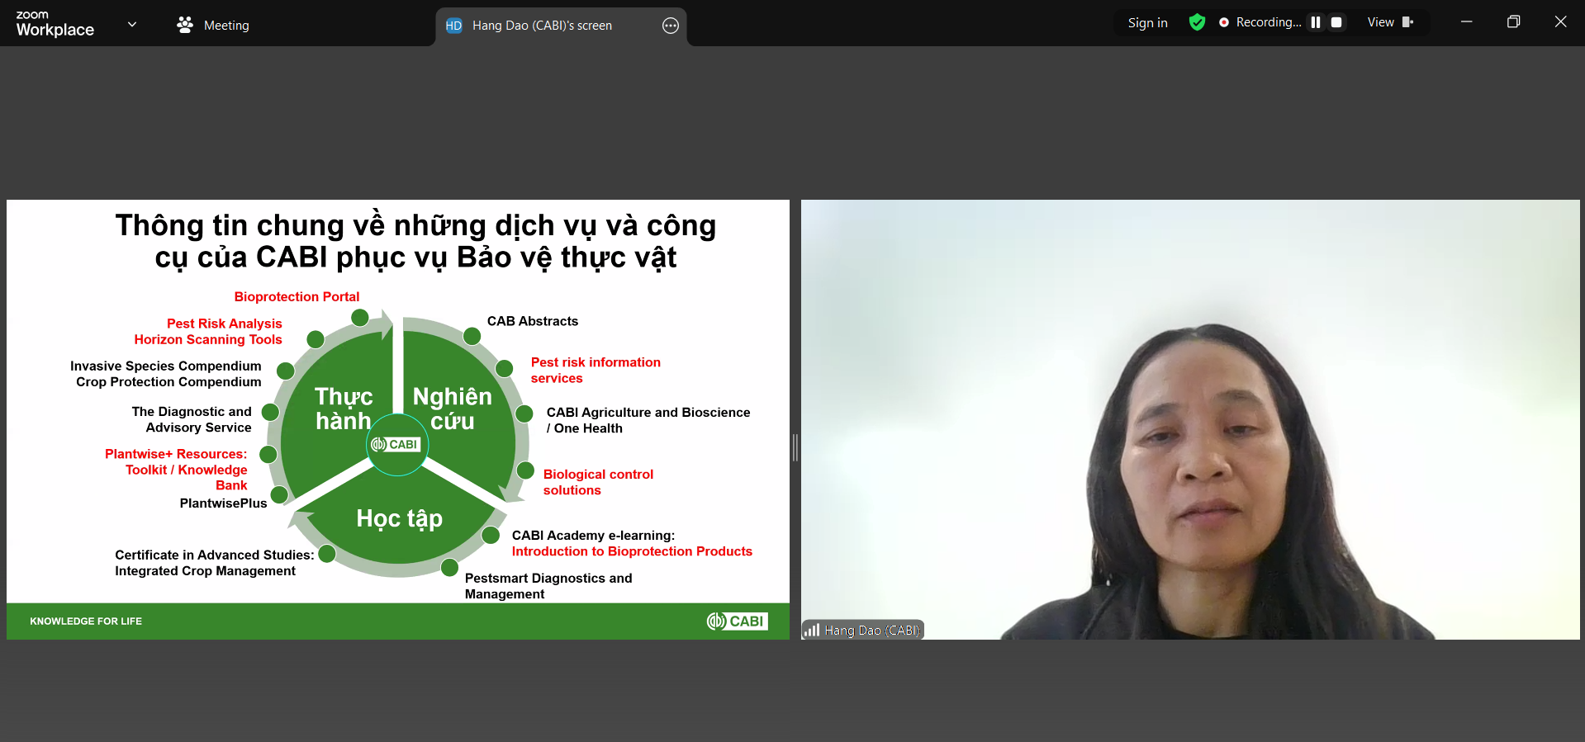Screen dimensions: 1585x742
Task: Click the signal strength icon on the video
Action: [x=812, y=630]
